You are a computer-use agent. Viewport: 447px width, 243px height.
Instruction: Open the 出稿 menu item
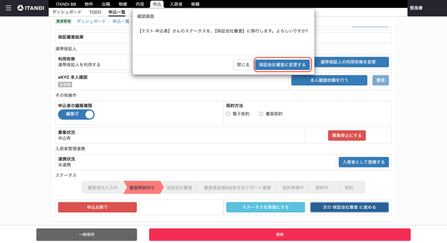pyautogui.click(x=106, y=4)
